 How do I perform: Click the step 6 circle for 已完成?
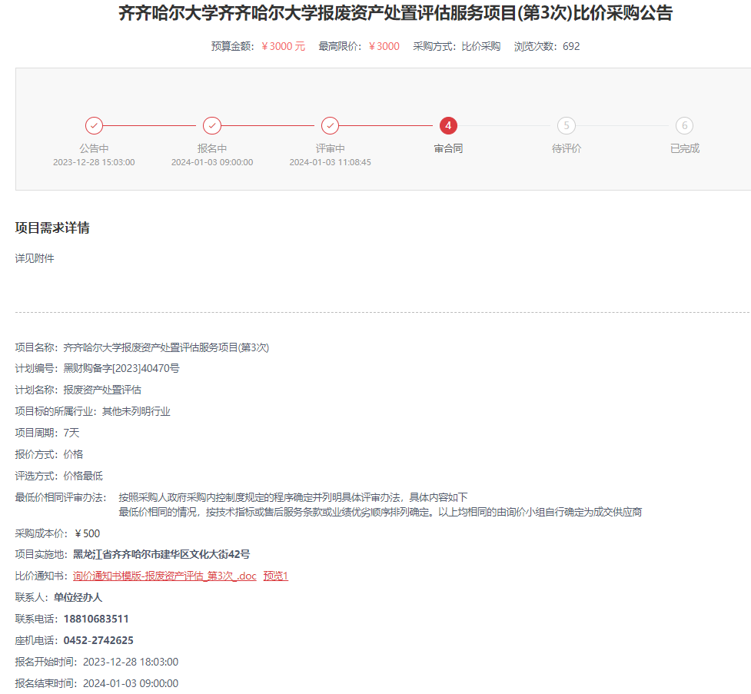(x=684, y=125)
